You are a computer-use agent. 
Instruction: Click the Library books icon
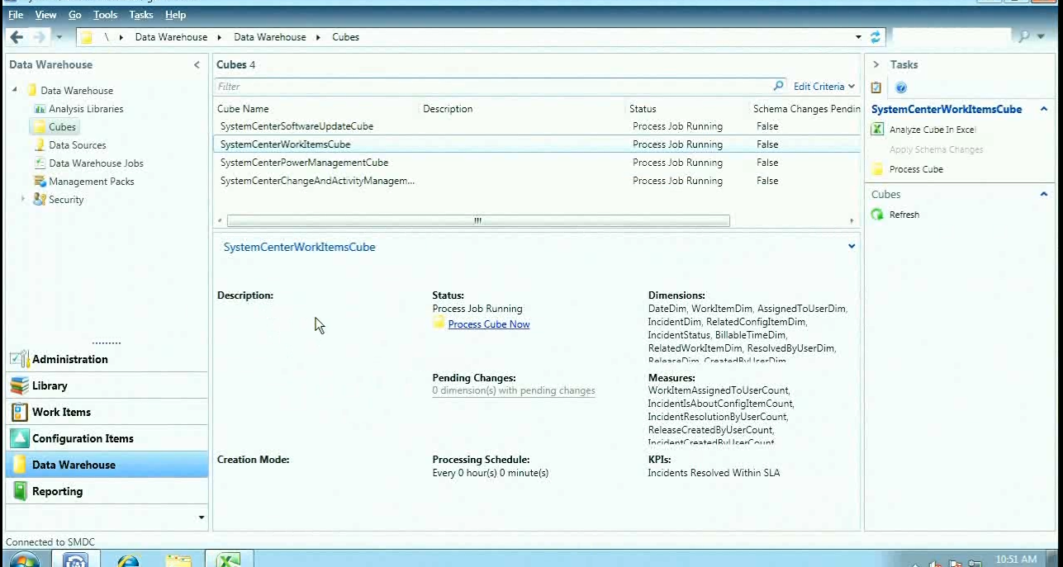click(x=20, y=385)
